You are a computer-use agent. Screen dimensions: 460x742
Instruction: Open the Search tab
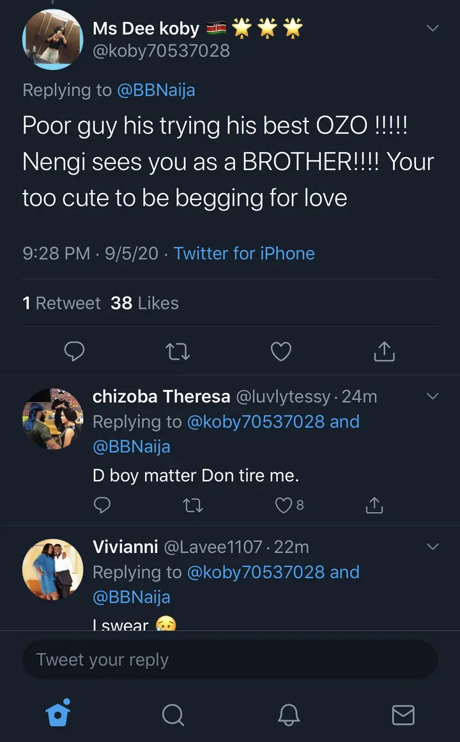pos(173,715)
